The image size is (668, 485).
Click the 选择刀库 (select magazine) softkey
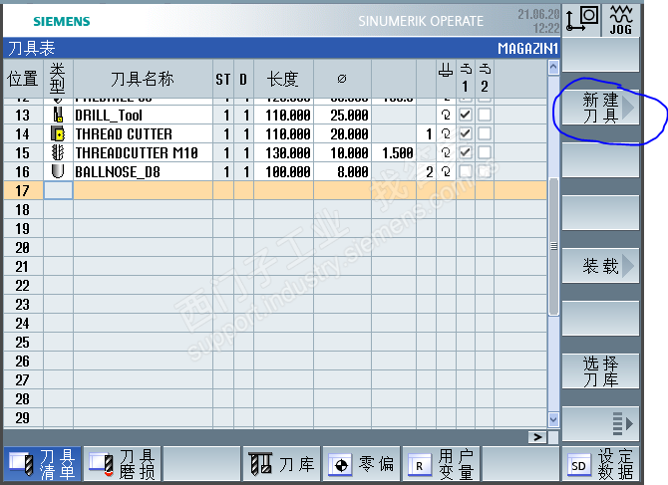[600, 371]
